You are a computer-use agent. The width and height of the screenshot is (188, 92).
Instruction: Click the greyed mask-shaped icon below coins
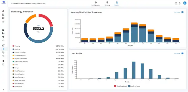[x=3, y=56]
